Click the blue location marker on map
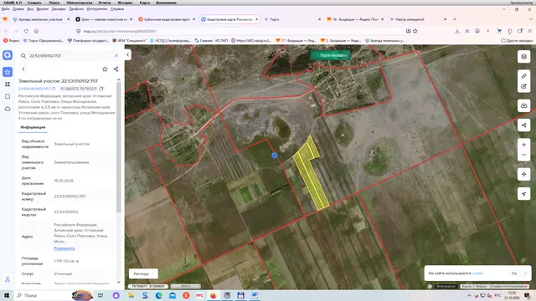536x301 pixels. tap(274, 156)
